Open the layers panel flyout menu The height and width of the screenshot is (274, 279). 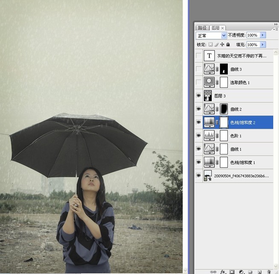[x=276, y=29]
